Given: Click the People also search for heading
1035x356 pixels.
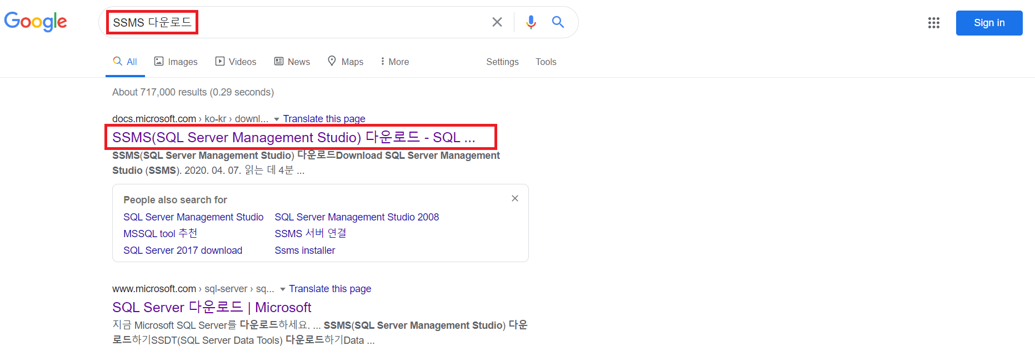Looking at the screenshot, I should pyautogui.click(x=175, y=200).
